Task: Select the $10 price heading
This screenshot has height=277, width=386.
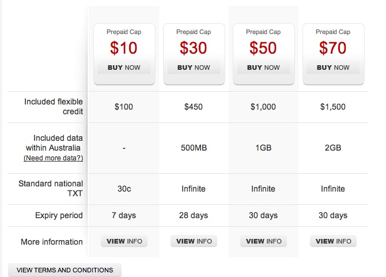Action: tap(124, 47)
